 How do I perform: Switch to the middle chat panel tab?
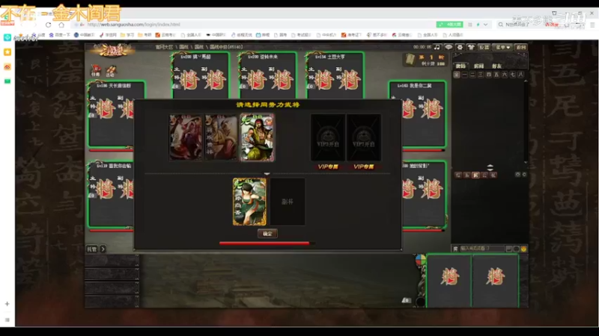pyautogui.click(x=478, y=66)
